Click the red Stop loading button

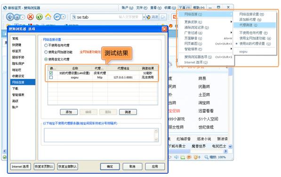point(31,17)
